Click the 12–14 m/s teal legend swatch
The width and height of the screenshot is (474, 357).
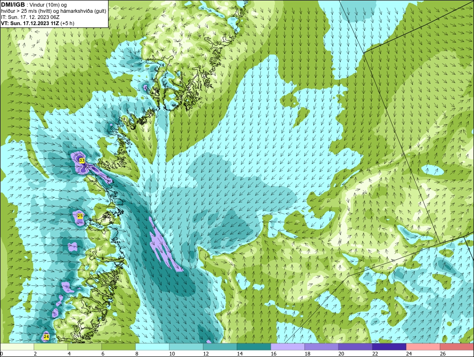(220, 347)
